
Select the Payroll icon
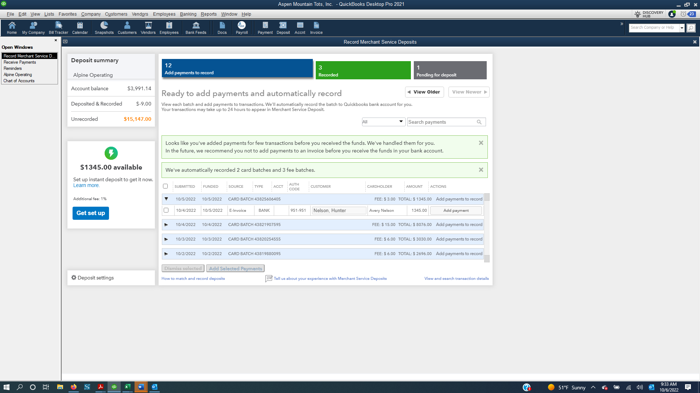click(x=241, y=27)
